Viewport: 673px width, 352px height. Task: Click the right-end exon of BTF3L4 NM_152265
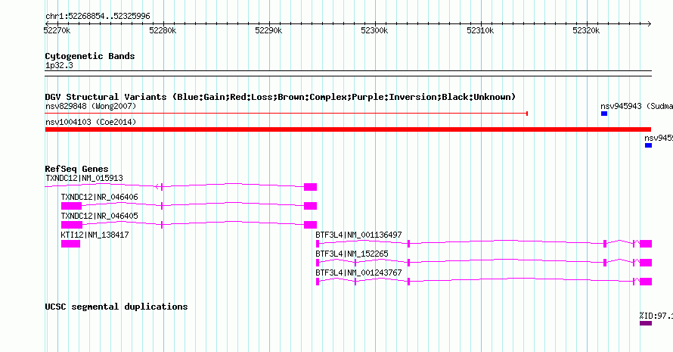pos(646,263)
